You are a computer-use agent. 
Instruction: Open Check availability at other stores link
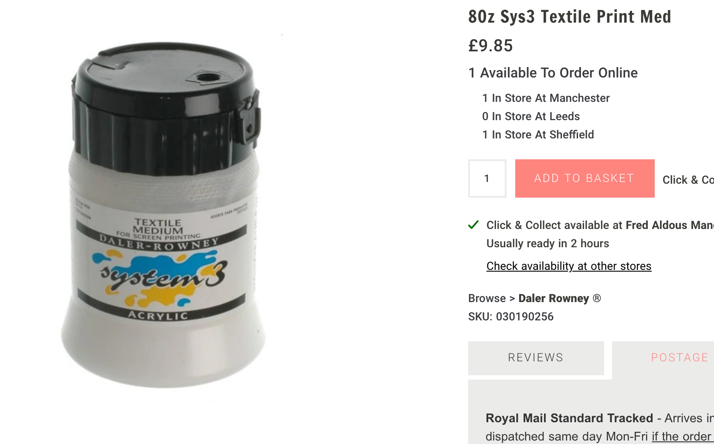coord(569,266)
